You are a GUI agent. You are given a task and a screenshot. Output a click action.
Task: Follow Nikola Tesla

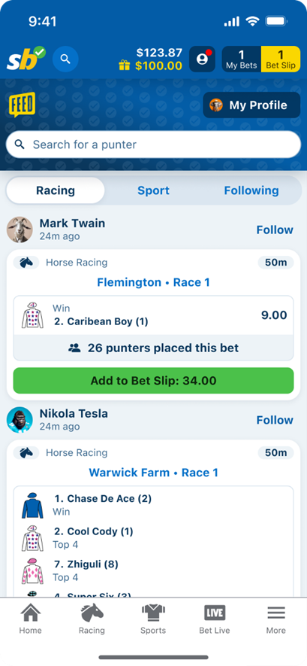coord(275,420)
